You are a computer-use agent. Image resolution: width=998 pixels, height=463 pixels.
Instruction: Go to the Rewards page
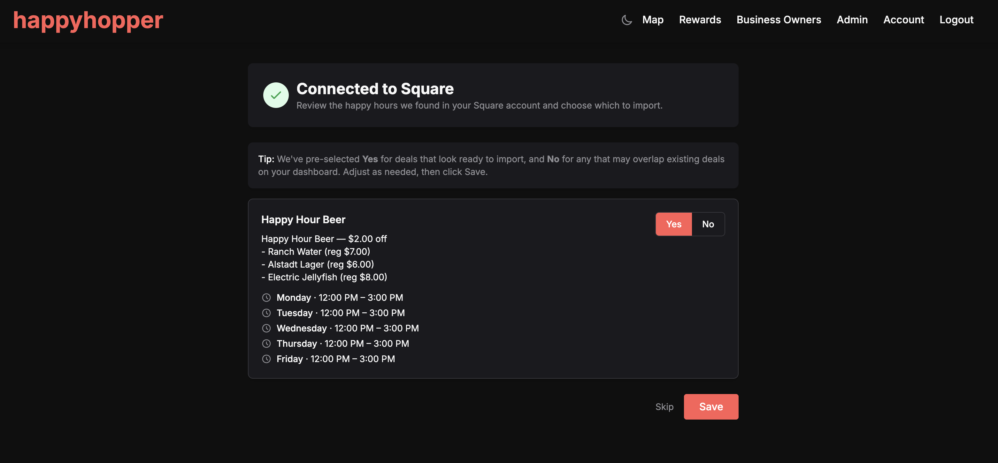coord(700,20)
